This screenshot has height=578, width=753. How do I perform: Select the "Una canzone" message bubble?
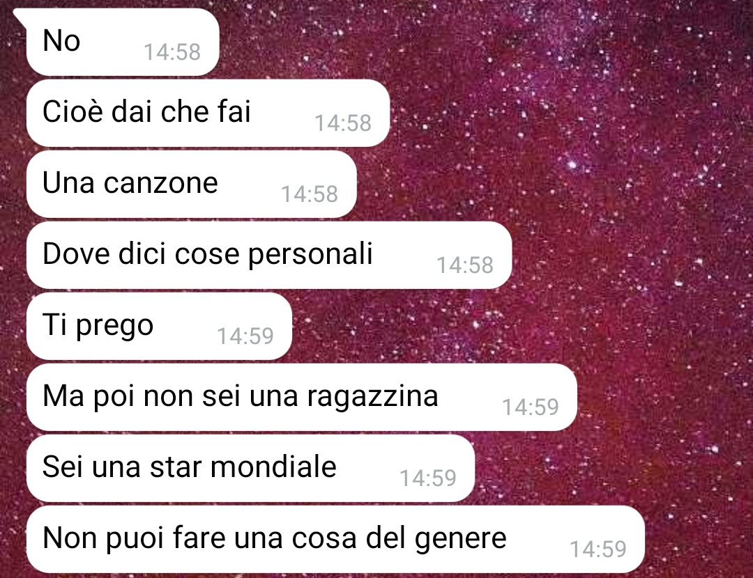point(191,184)
